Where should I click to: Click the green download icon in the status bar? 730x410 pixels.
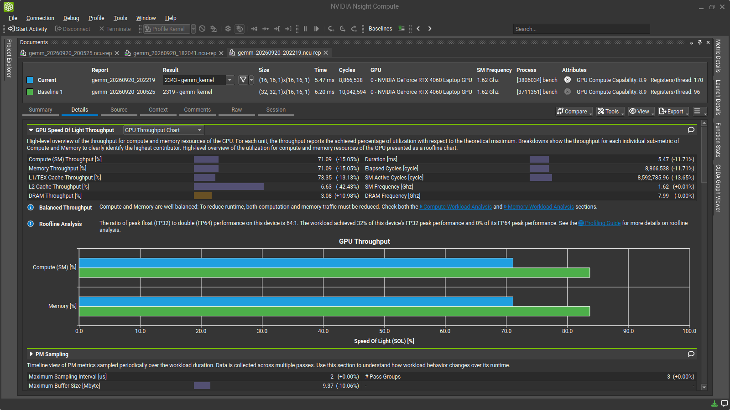tap(714, 404)
